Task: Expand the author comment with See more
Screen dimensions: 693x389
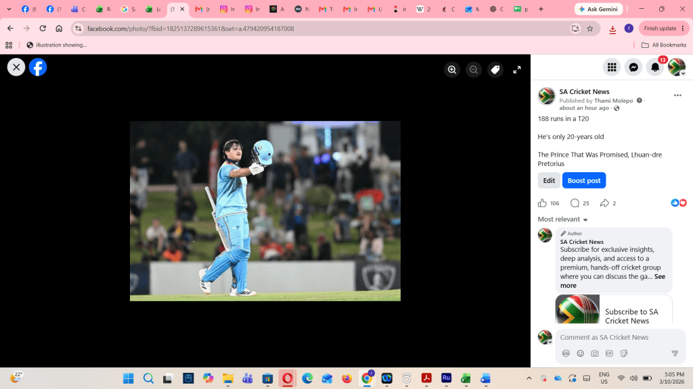Action: tap(612, 281)
